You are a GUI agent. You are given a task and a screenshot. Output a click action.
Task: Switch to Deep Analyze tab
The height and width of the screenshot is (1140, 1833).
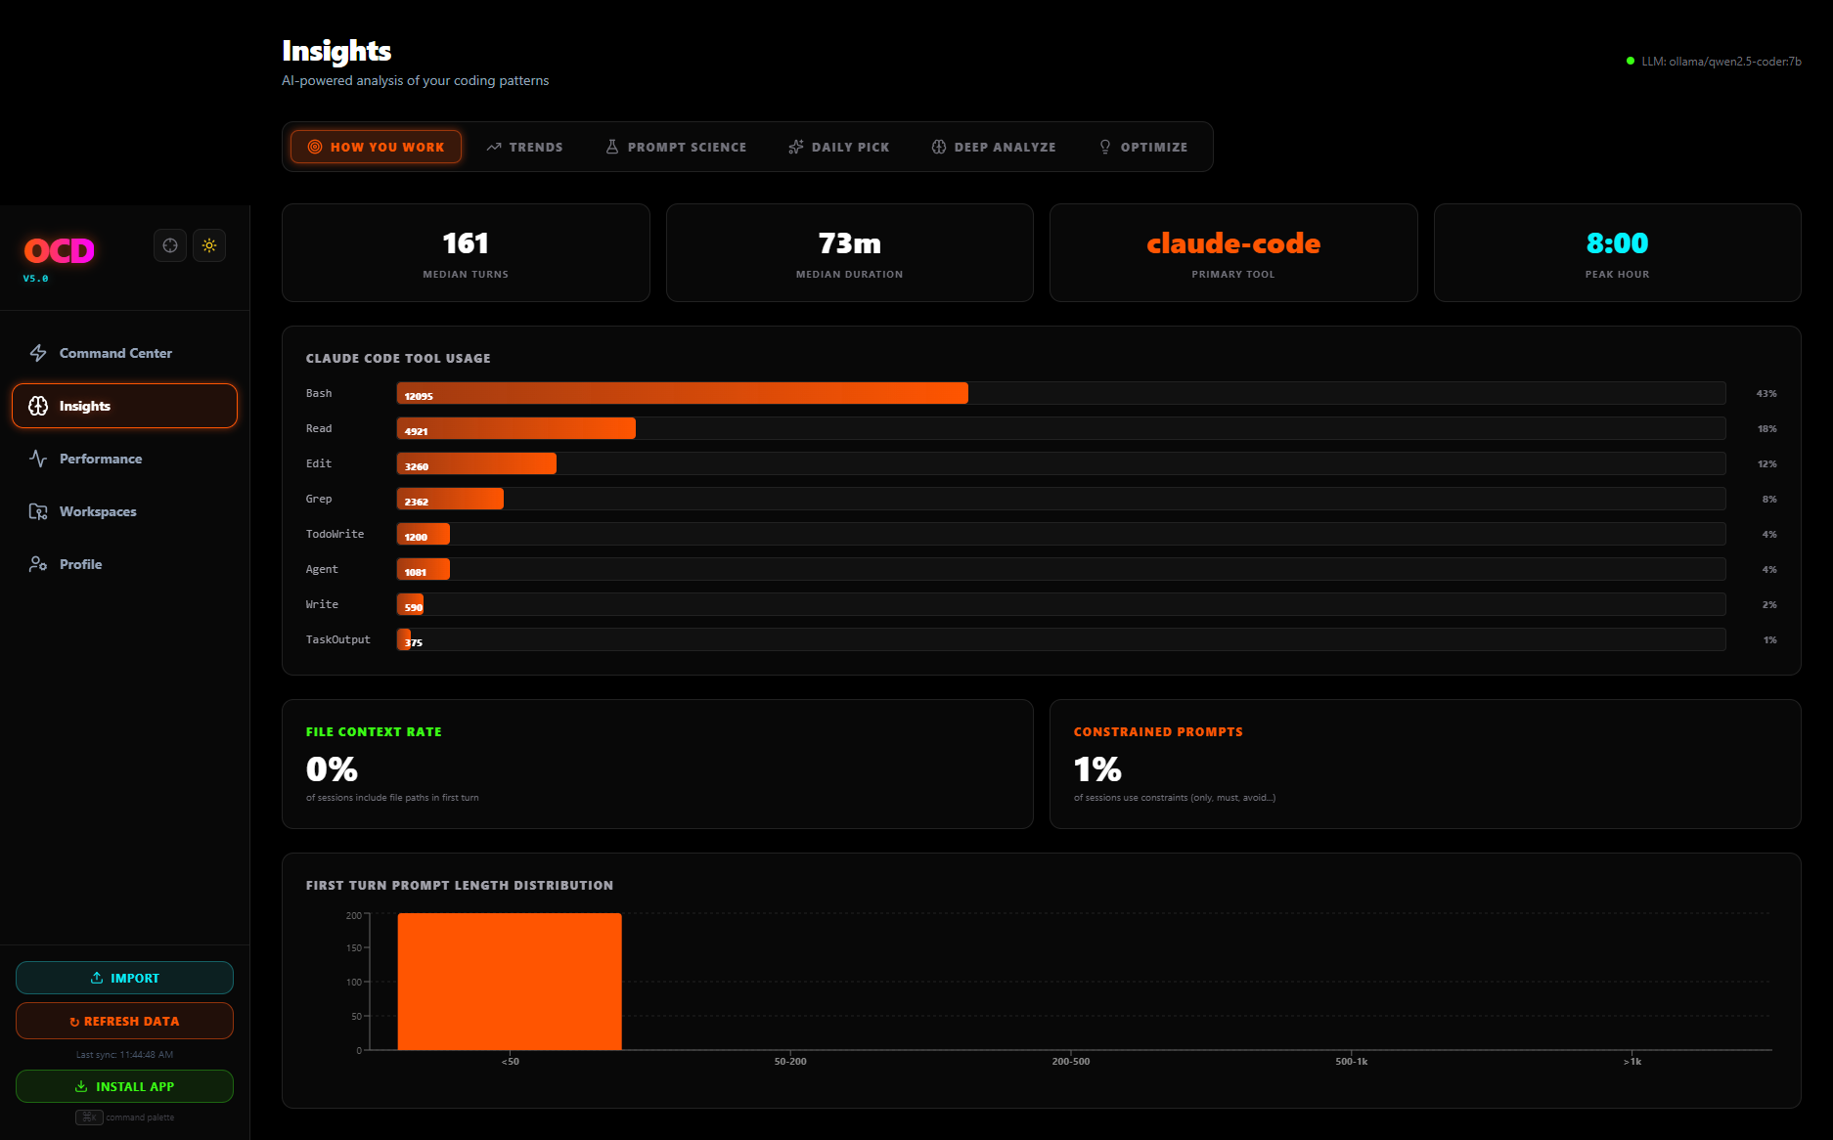pyautogui.click(x=994, y=147)
